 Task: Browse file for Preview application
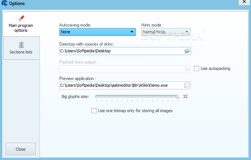[187, 85]
